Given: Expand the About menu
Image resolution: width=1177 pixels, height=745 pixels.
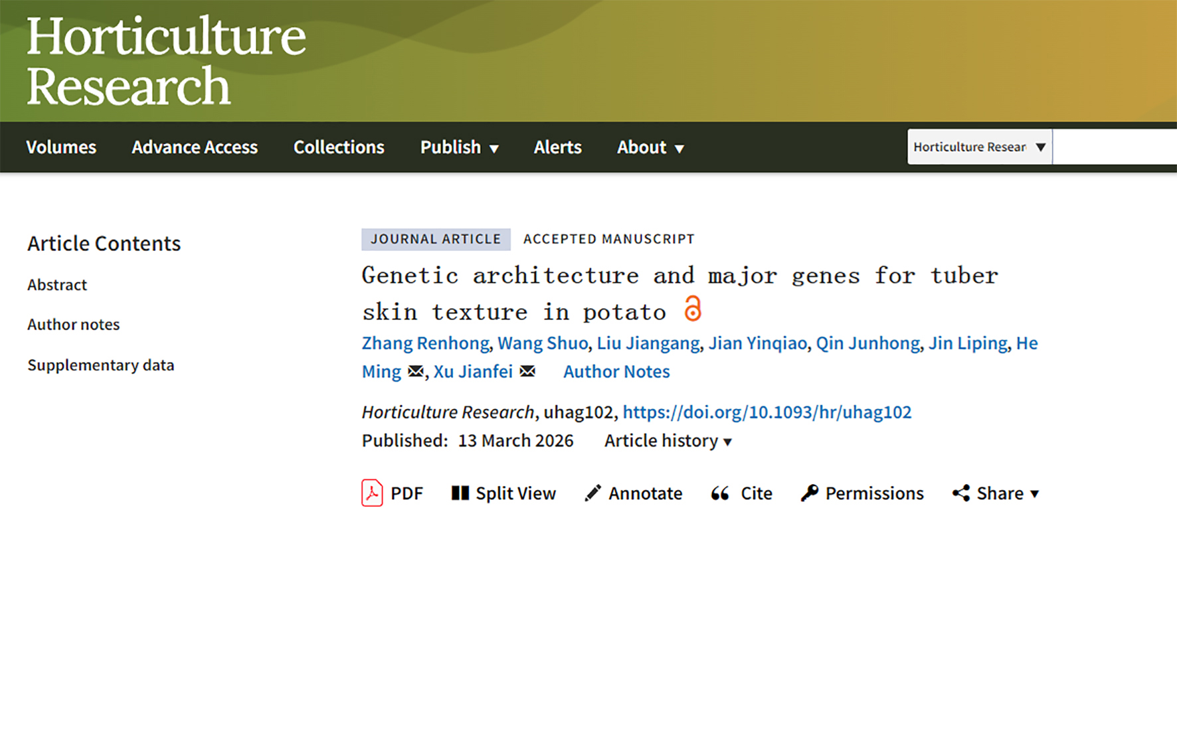Looking at the screenshot, I should point(650,147).
